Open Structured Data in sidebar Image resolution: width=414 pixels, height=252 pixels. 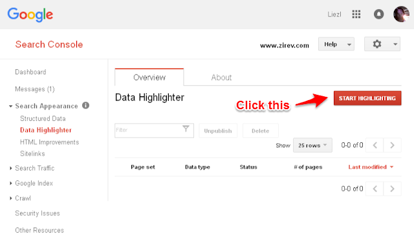pyautogui.click(x=43, y=119)
